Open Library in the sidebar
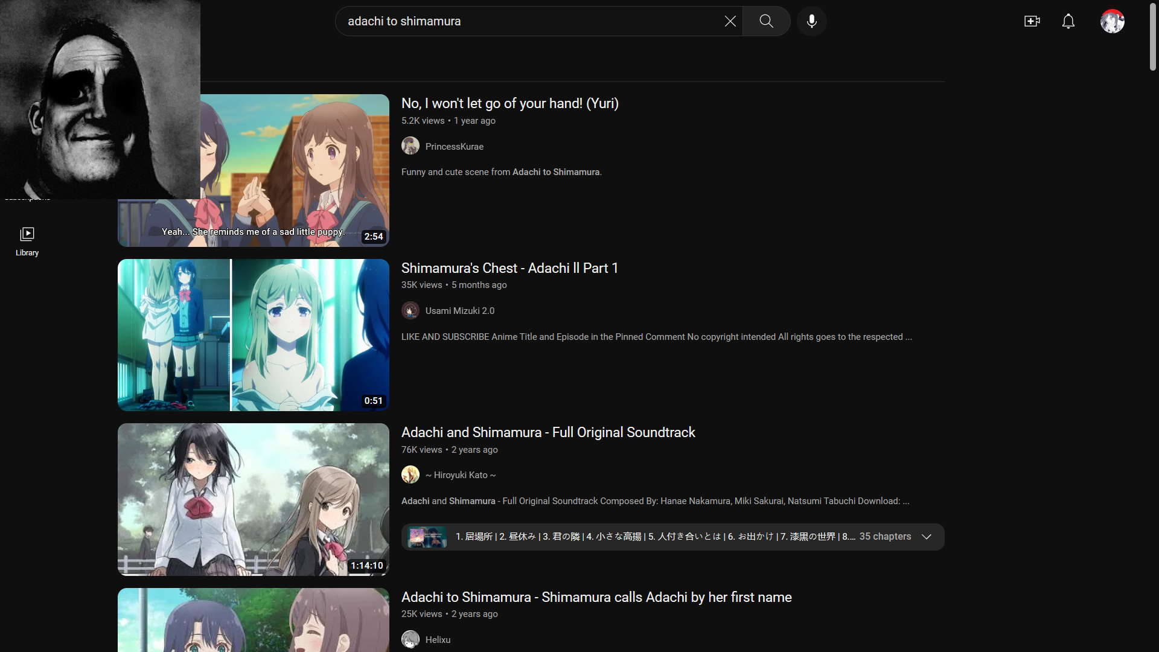Viewport: 1159px width, 652px height. tap(27, 241)
